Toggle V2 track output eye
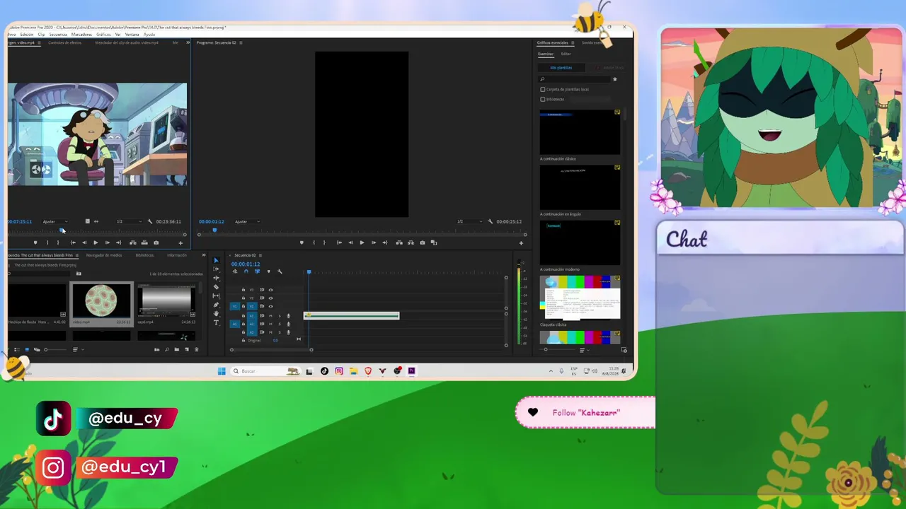Image resolution: width=906 pixels, height=509 pixels. (270, 298)
